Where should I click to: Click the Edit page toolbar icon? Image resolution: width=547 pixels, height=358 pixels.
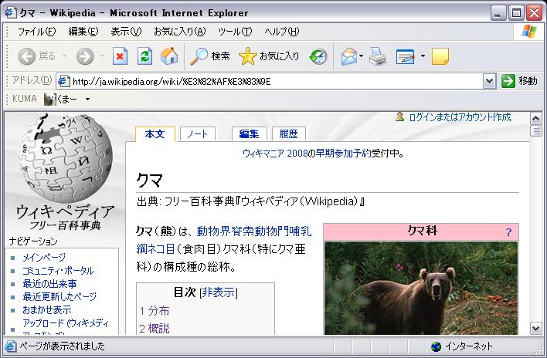405,56
